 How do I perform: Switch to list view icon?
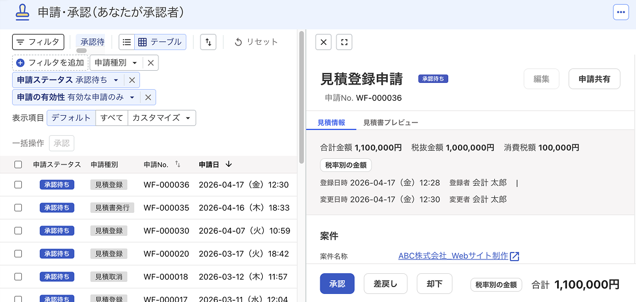pyautogui.click(x=127, y=41)
